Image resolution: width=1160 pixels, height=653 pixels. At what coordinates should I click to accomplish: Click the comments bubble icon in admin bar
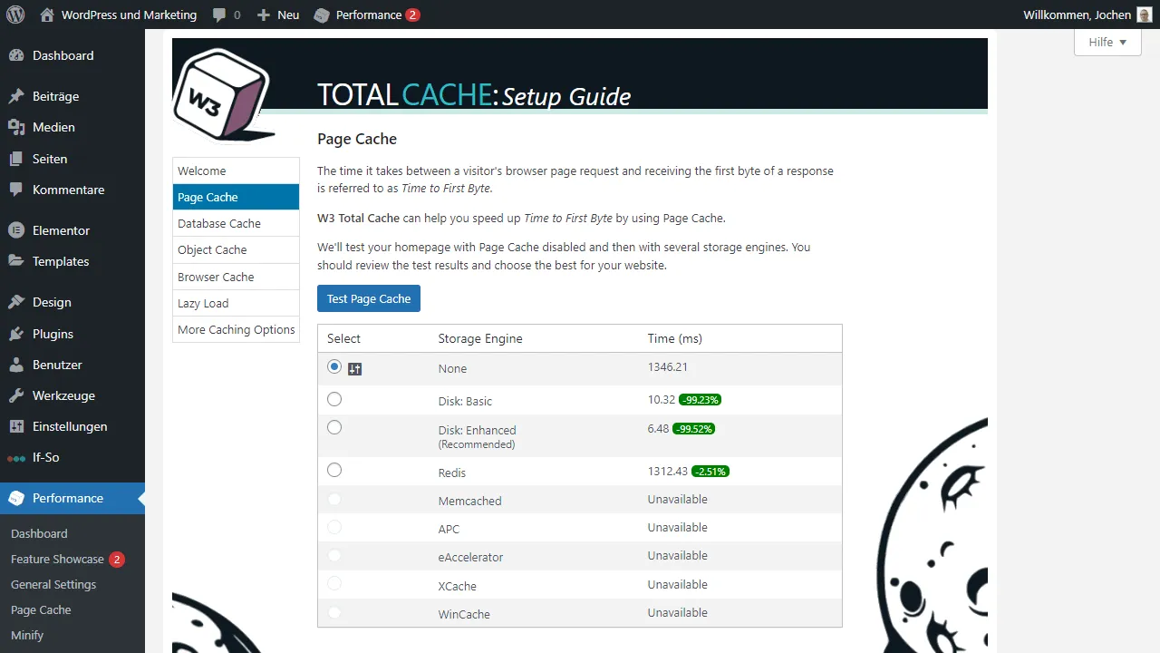click(219, 15)
